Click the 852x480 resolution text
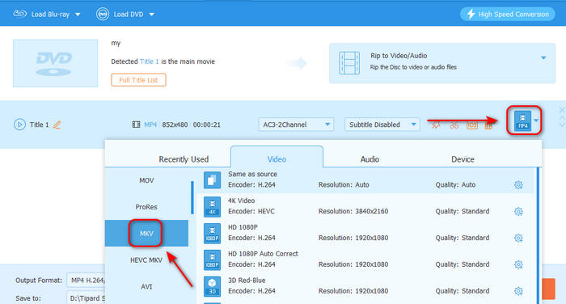Image resolution: width=566 pixels, height=304 pixels. click(175, 125)
